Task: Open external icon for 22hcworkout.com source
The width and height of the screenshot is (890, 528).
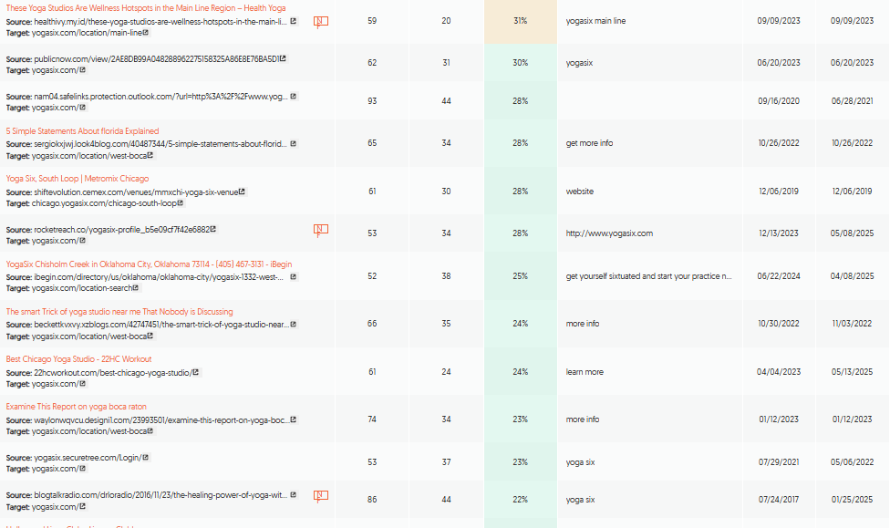Action: tap(196, 372)
